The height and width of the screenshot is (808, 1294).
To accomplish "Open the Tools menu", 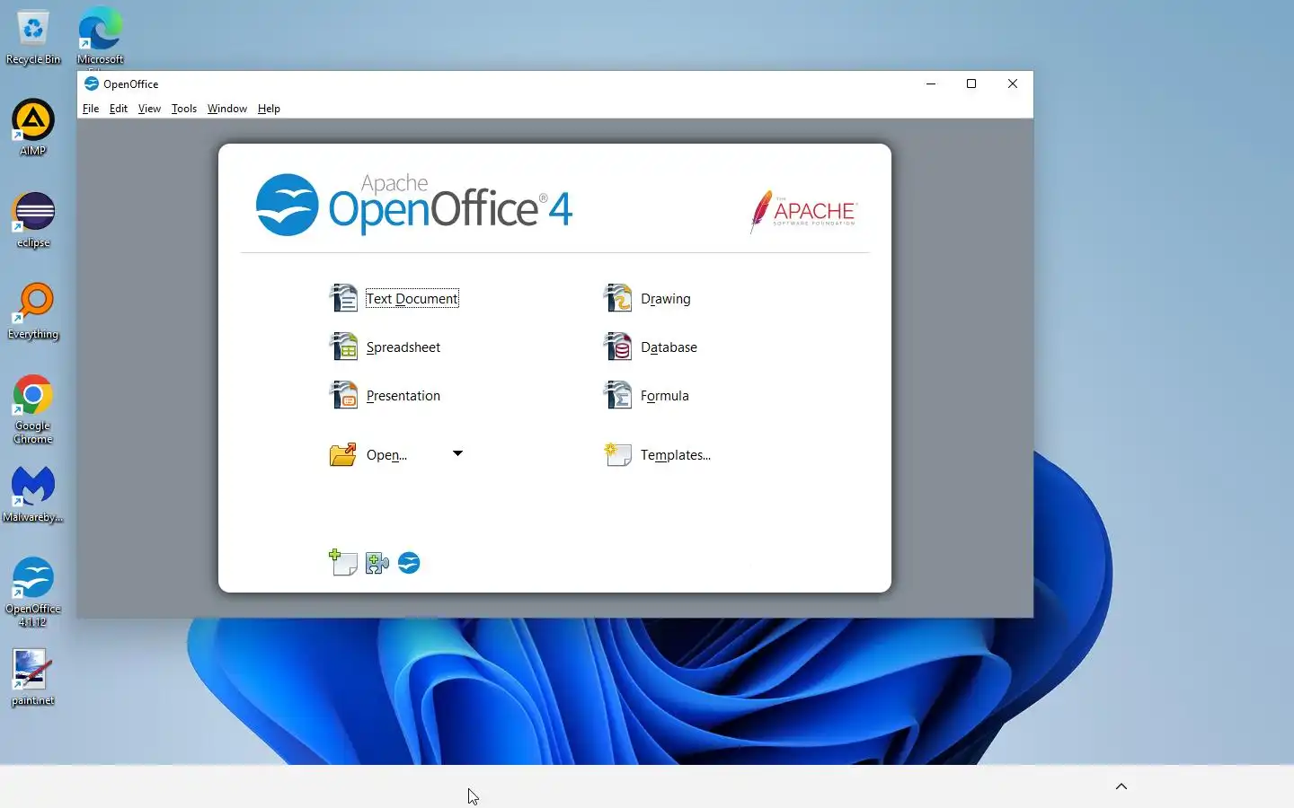I will coord(184,109).
